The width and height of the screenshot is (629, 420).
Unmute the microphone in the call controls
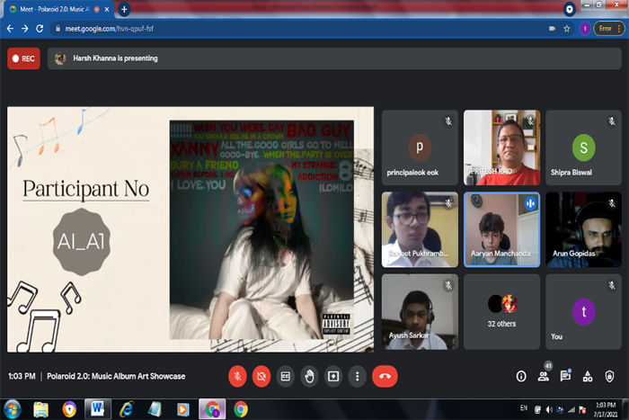[x=237, y=376]
